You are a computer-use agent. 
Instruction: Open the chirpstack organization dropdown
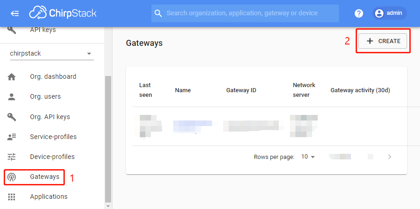pos(52,54)
